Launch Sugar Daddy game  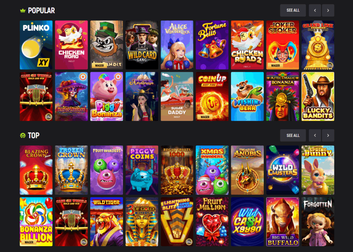click(177, 97)
